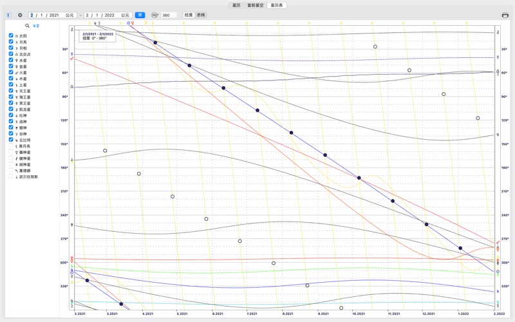Click the printer icon
Screen dimensions: 515x322
tap(505, 15)
